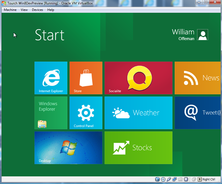Open the Store tile

(x=86, y=78)
